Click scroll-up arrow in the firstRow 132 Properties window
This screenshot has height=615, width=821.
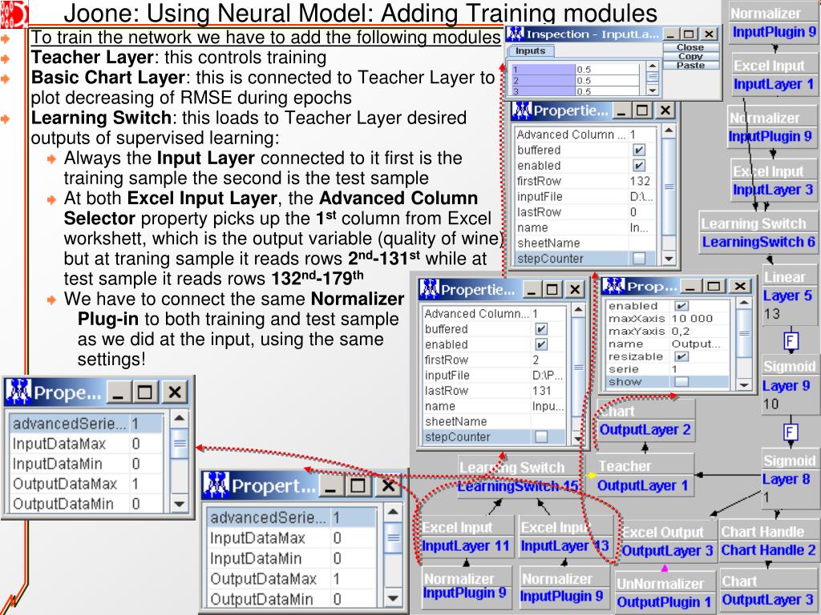point(669,131)
